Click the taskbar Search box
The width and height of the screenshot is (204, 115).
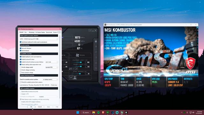86,112
